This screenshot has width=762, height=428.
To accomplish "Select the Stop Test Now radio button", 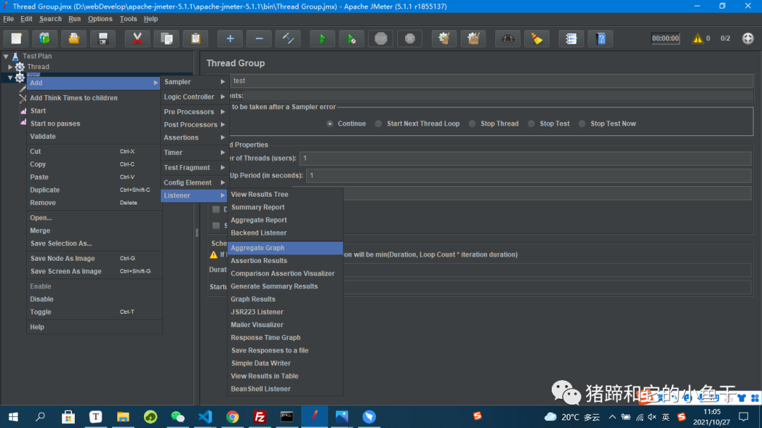I will [582, 124].
